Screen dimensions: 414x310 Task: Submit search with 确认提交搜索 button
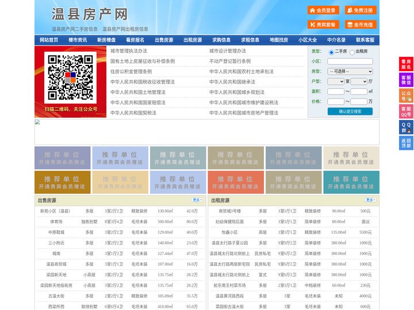[x=350, y=111]
